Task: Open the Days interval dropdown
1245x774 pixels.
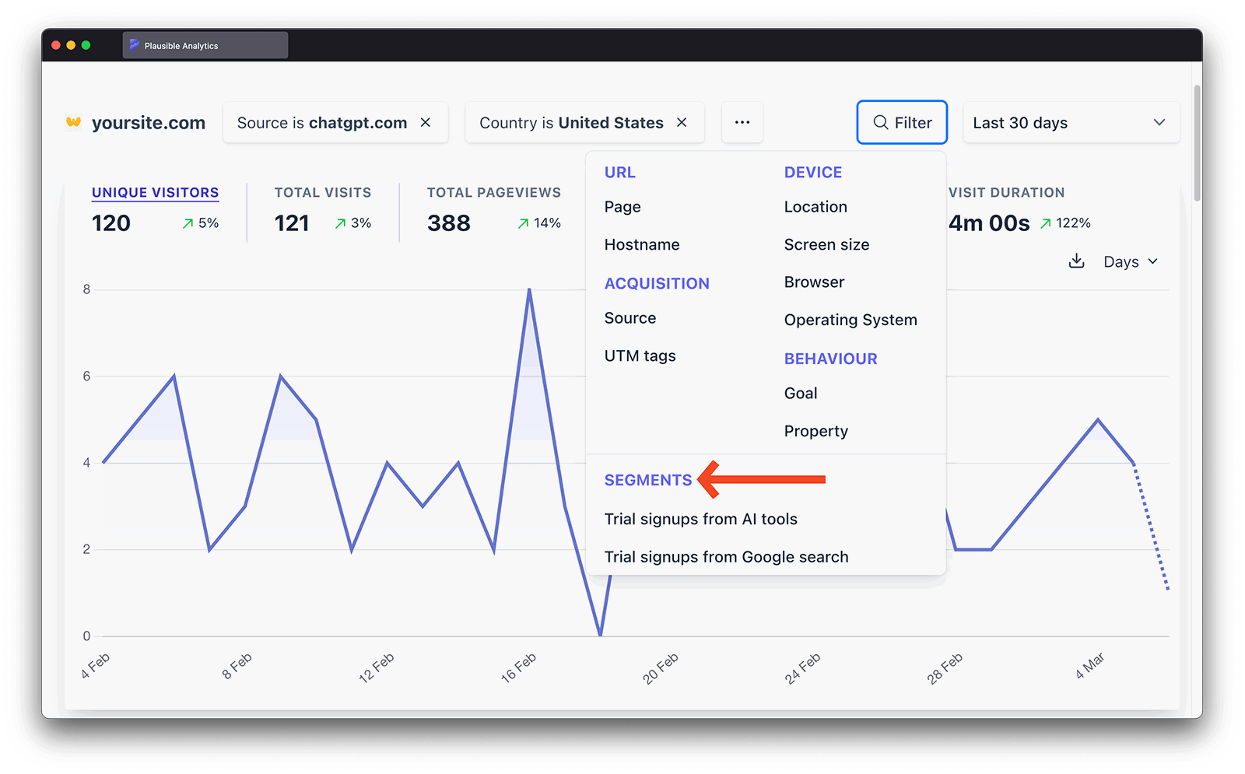Action: (x=1130, y=262)
